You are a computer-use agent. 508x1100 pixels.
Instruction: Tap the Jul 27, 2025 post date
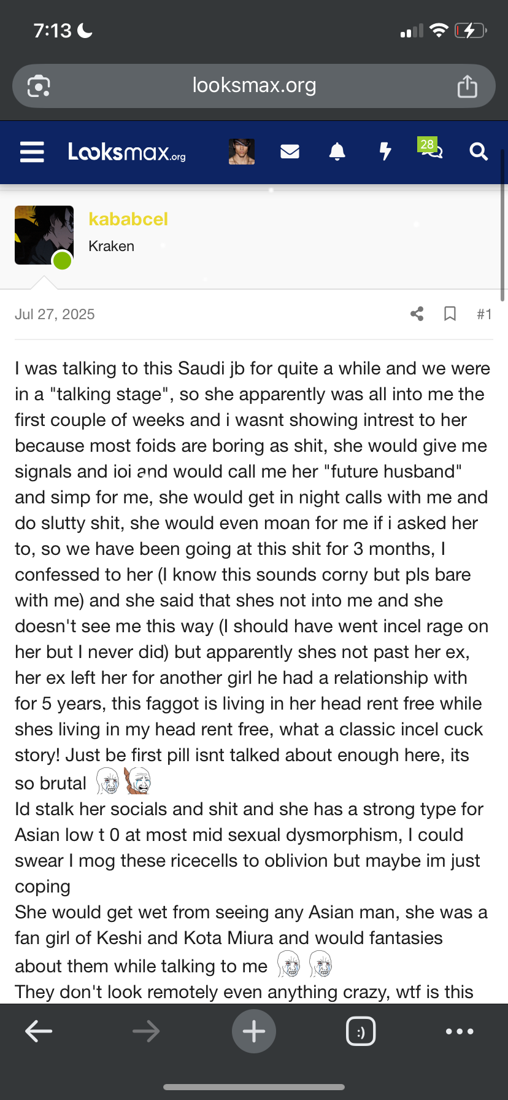point(55,314)
